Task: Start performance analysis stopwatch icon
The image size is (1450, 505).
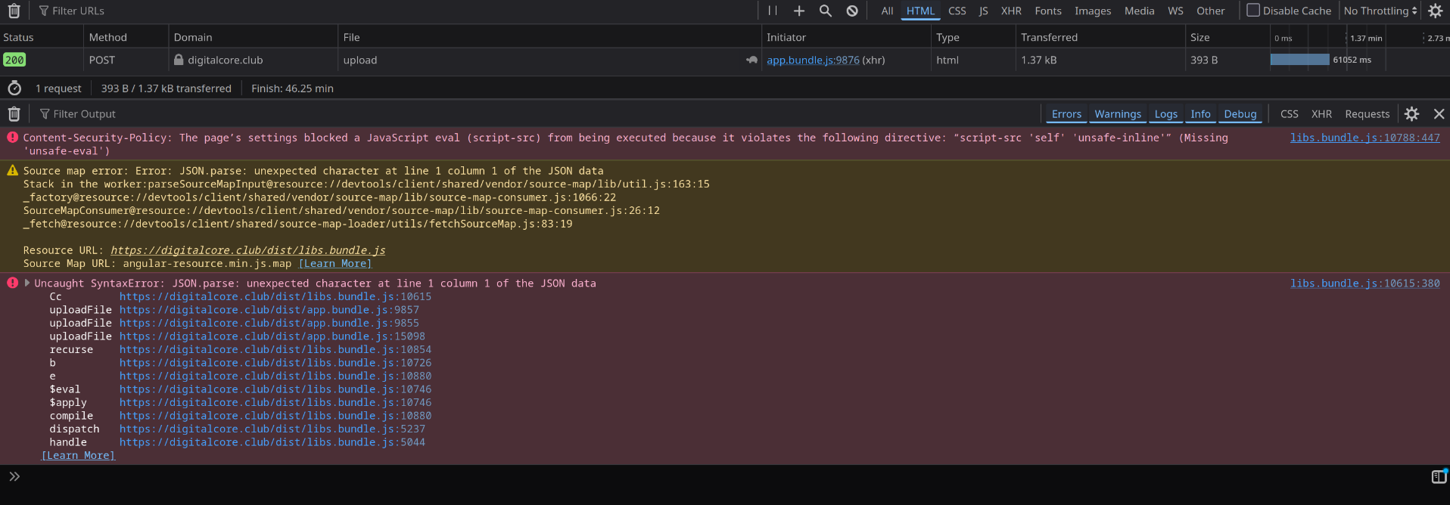Action: [14, 88]
